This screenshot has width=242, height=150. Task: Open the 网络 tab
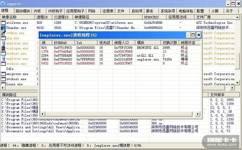coord(92,11)
